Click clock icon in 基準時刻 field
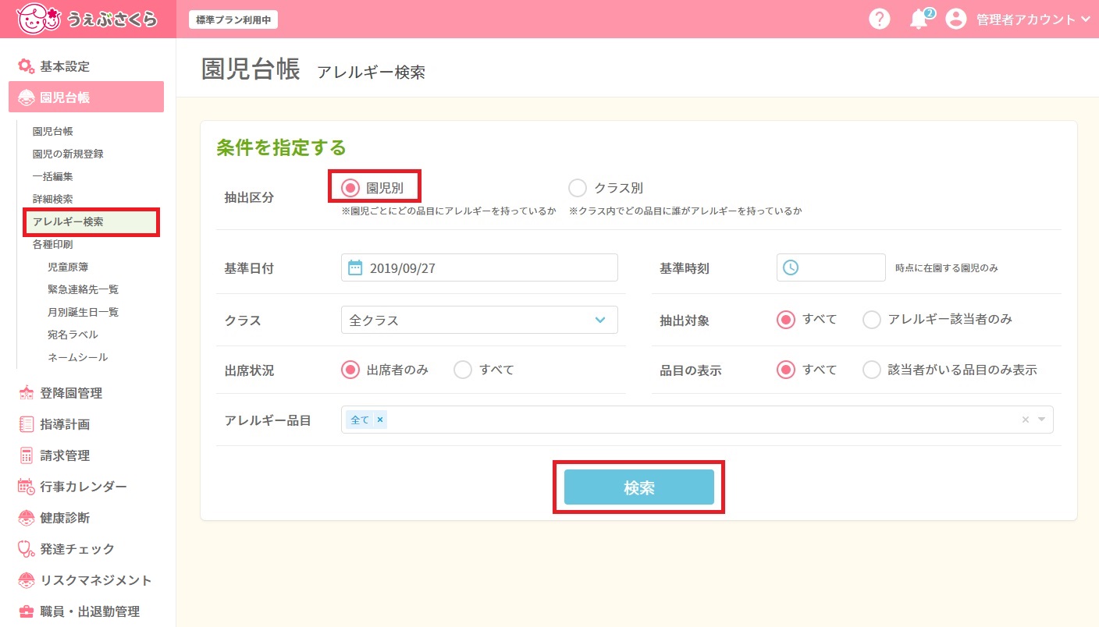Image resolution: width=1099 pixels, height=627 pixels. click(791, 267)
